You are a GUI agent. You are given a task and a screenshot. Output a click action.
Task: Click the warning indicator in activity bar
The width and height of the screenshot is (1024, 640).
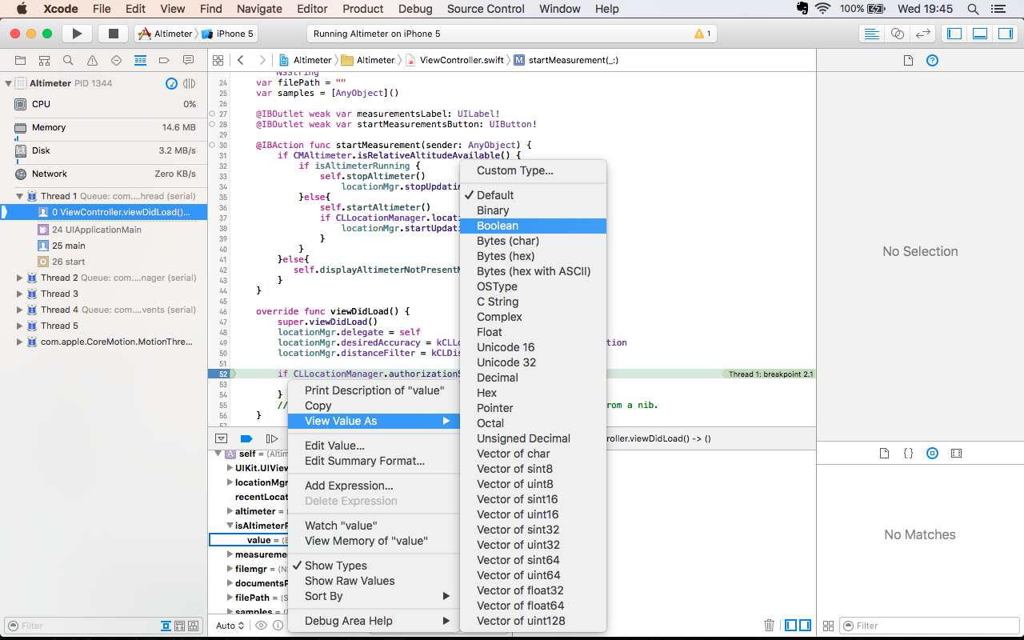coord(703,34)
